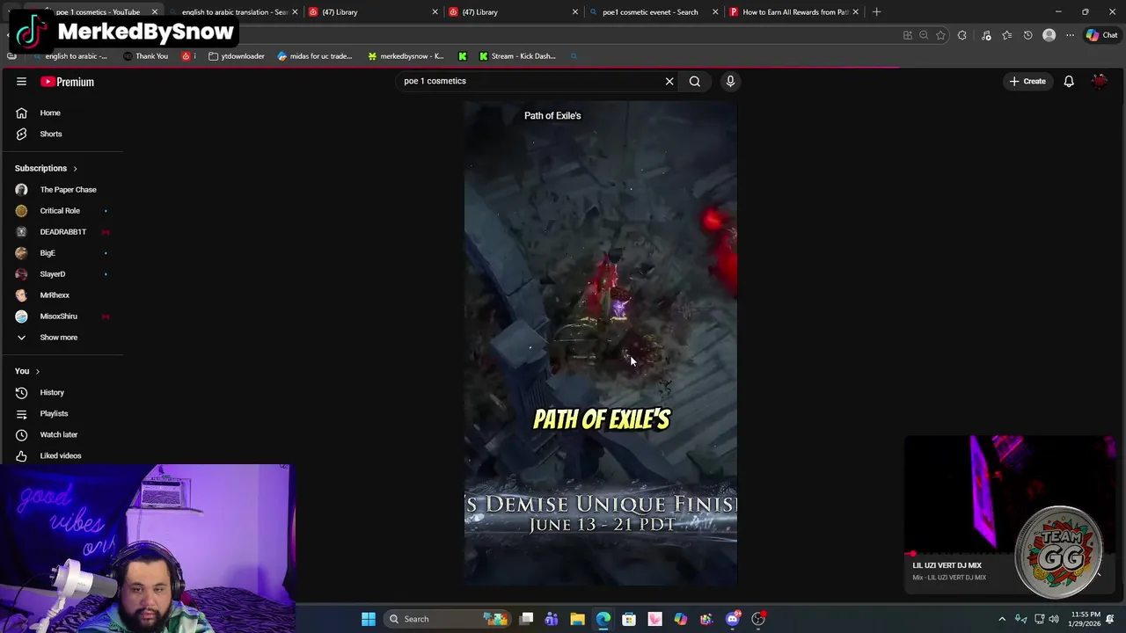Click the 'Path of Exile's' video title

(552, 115)
